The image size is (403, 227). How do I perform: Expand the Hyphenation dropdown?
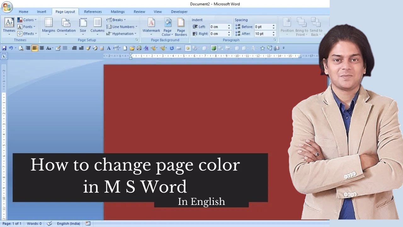pos(122,34)
